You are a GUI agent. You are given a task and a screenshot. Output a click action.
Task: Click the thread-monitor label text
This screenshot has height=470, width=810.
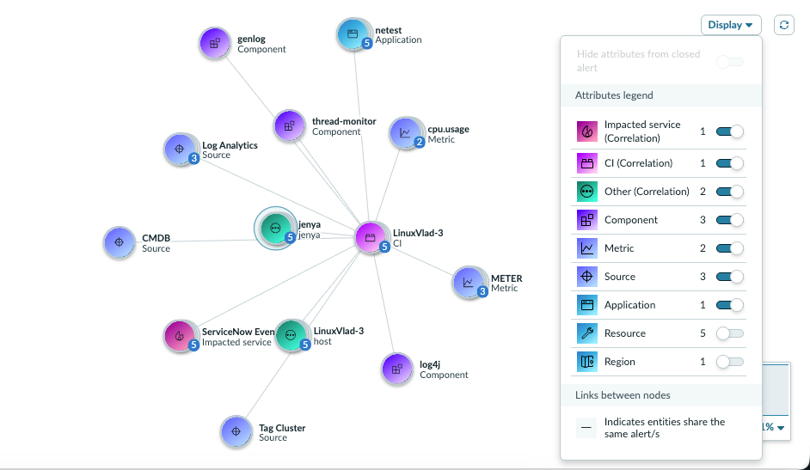(344, 122)
